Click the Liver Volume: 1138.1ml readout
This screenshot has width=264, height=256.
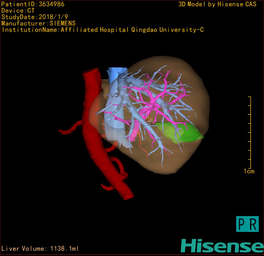40,249
